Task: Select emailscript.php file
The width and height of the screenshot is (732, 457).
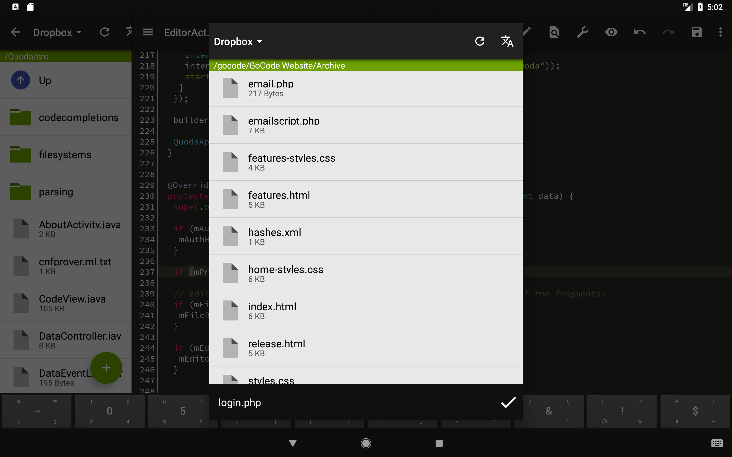Action: tap(366, 125)
